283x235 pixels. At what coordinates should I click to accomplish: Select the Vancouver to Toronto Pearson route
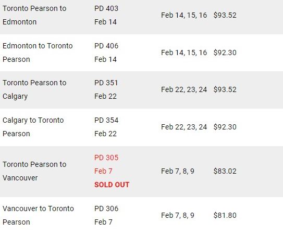point(38,215)
